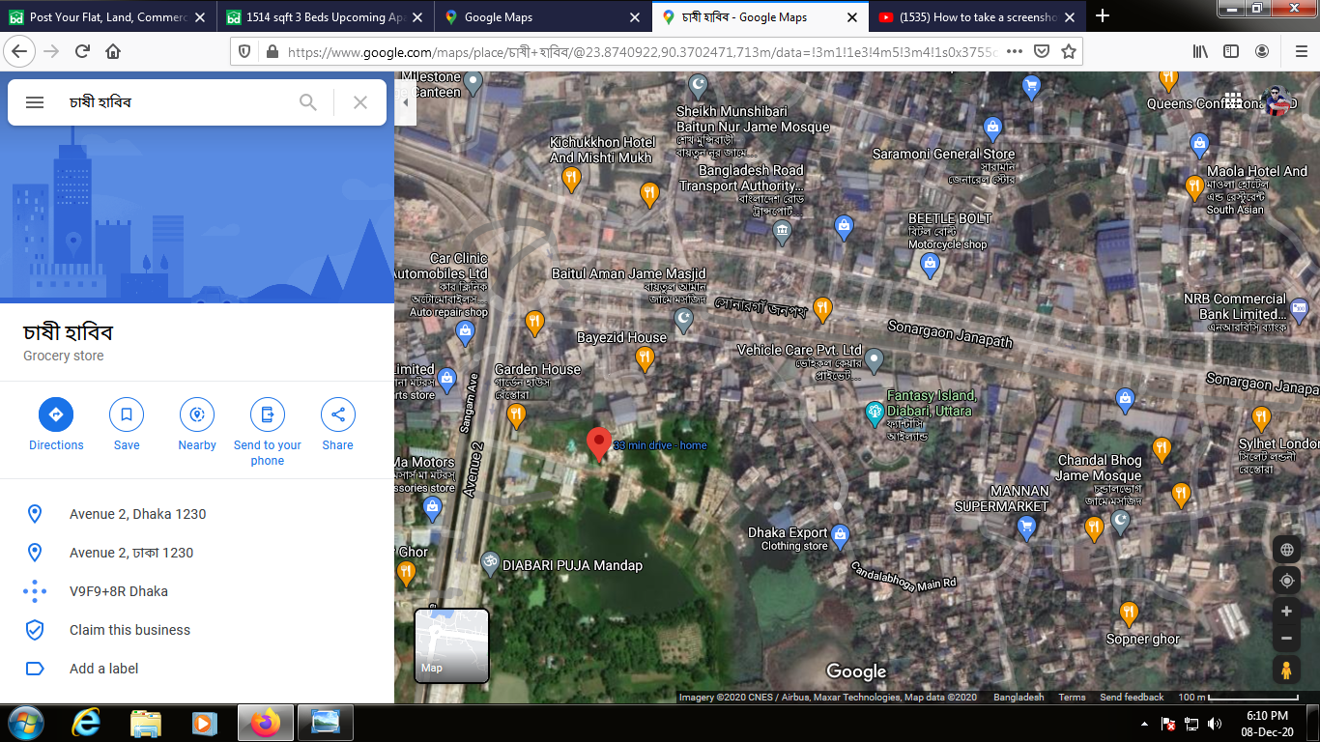Click DIABARI PUJA Mandap marker
This screenshot has width=1320, height=742.
tap(490, 562)
